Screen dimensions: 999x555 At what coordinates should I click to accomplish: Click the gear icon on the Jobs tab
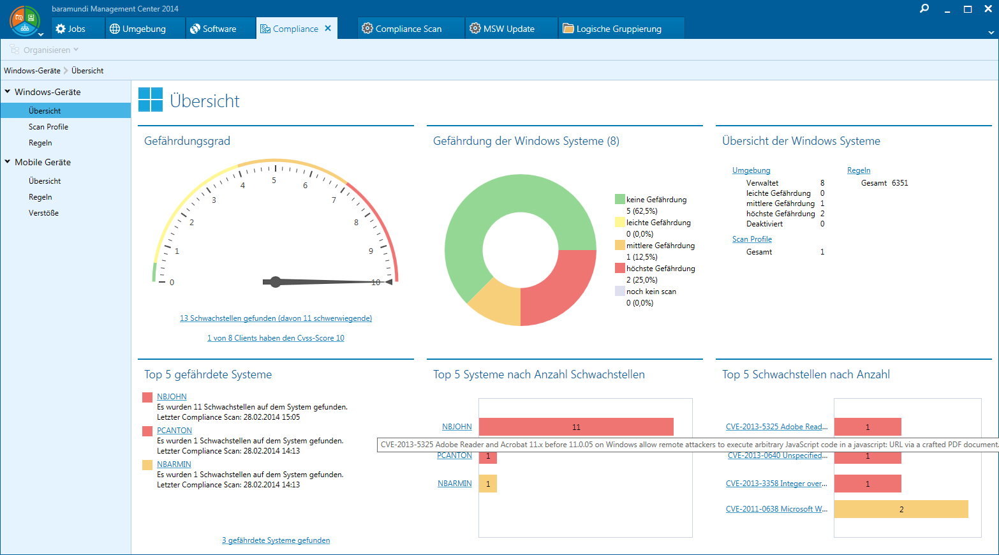(61, 29)
